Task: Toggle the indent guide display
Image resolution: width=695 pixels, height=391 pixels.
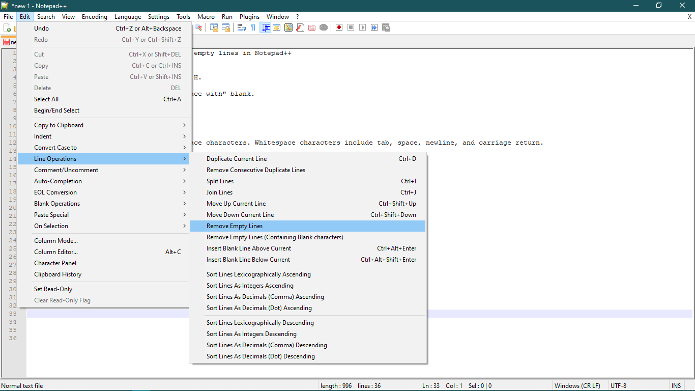Action: point(265,27)
